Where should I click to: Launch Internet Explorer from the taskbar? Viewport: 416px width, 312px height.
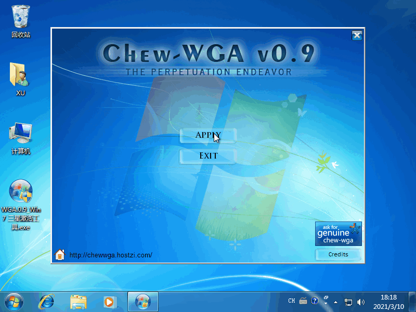click(x=47, y=301)
